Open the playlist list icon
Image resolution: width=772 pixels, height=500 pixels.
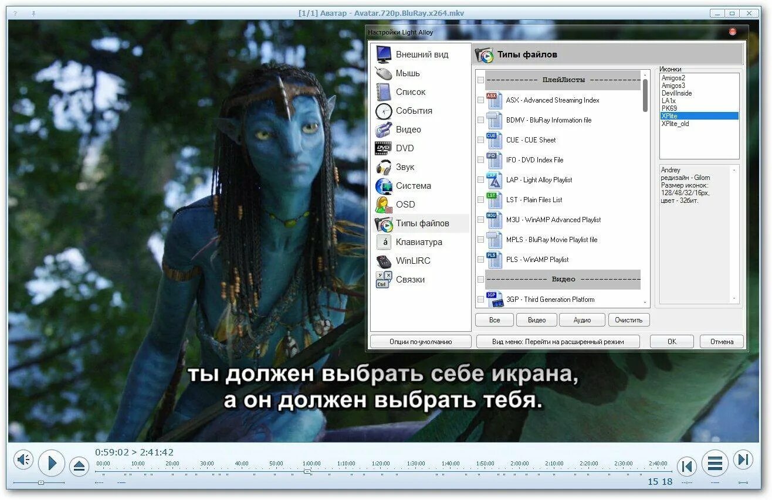[715, 464]
